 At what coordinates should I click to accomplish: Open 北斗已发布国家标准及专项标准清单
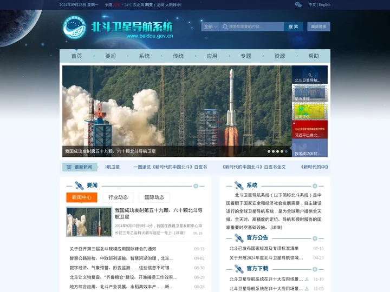coord(264,248)
